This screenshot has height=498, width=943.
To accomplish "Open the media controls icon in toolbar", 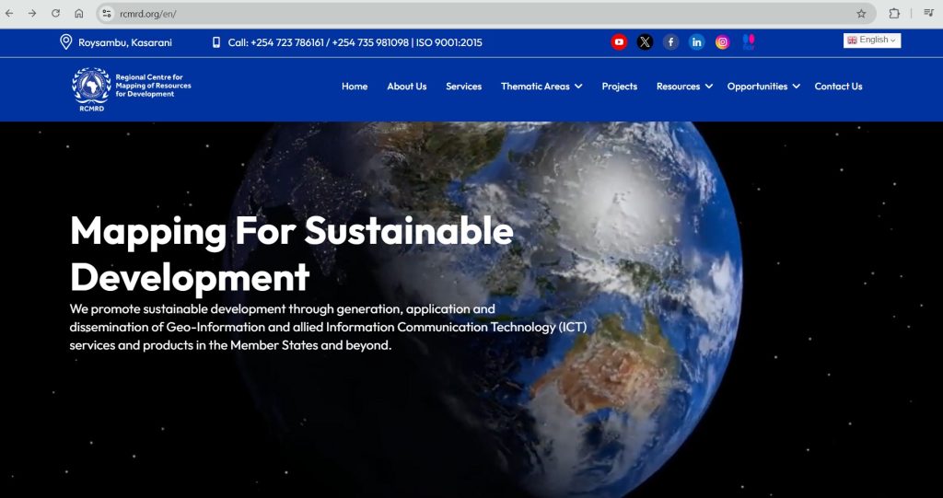I will pyautogui.click(x=928, y=14).
